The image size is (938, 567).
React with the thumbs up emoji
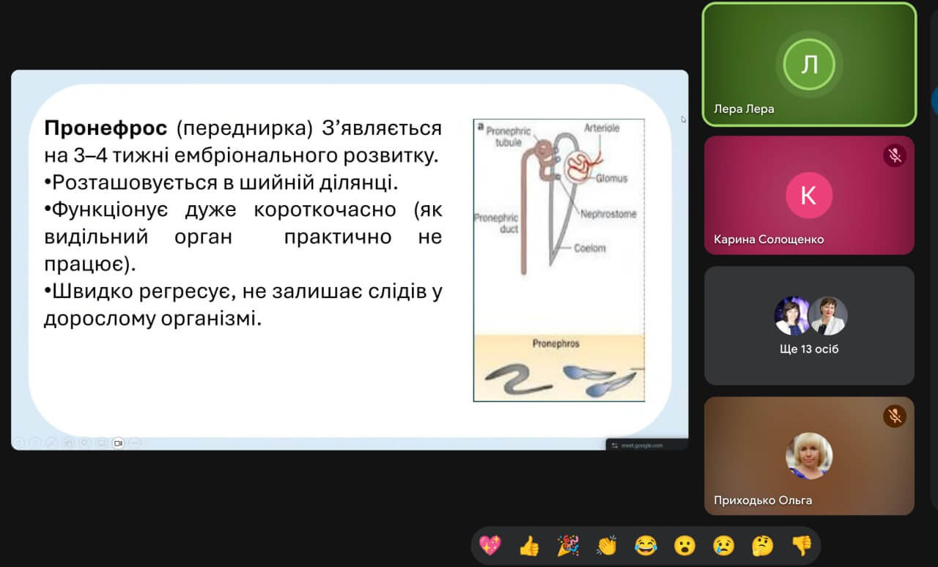(x=528, y=545)
